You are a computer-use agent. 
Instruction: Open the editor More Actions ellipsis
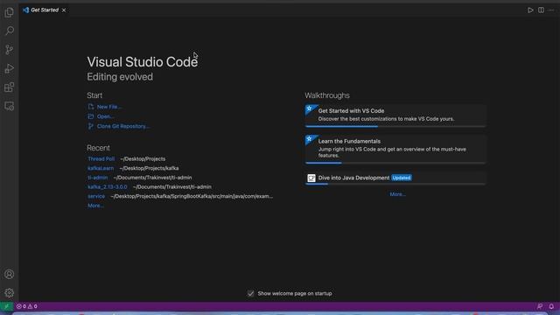pos(551,10)
